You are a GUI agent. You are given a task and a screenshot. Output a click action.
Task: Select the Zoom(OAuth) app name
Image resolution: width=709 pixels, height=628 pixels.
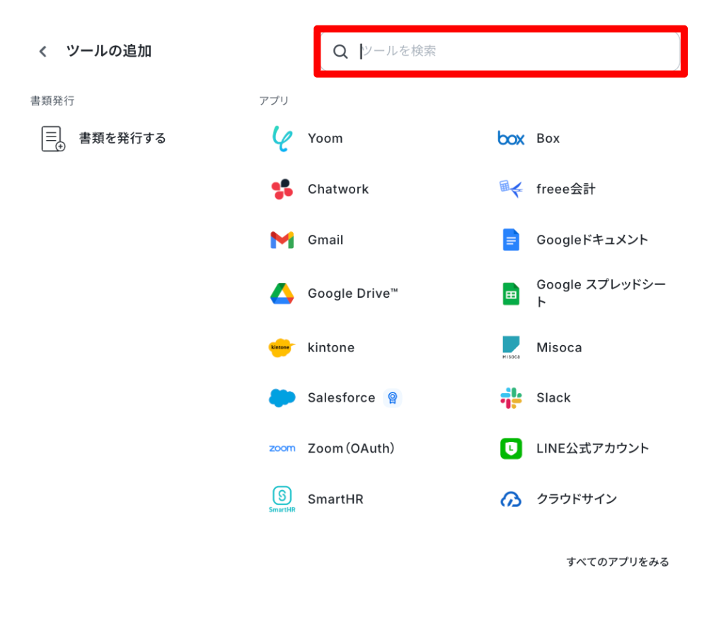click(352, 448)
